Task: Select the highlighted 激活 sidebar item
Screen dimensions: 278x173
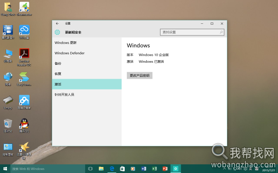Action: point(87,84)
